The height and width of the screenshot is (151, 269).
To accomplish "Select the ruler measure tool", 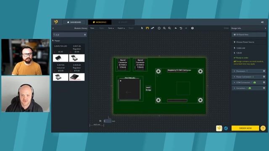I will (153, 28).
